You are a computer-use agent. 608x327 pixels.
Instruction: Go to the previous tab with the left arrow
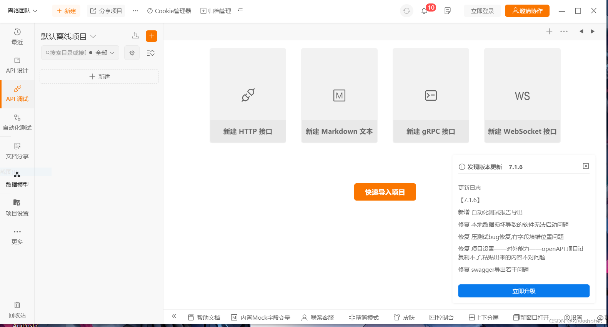(581, 32)
